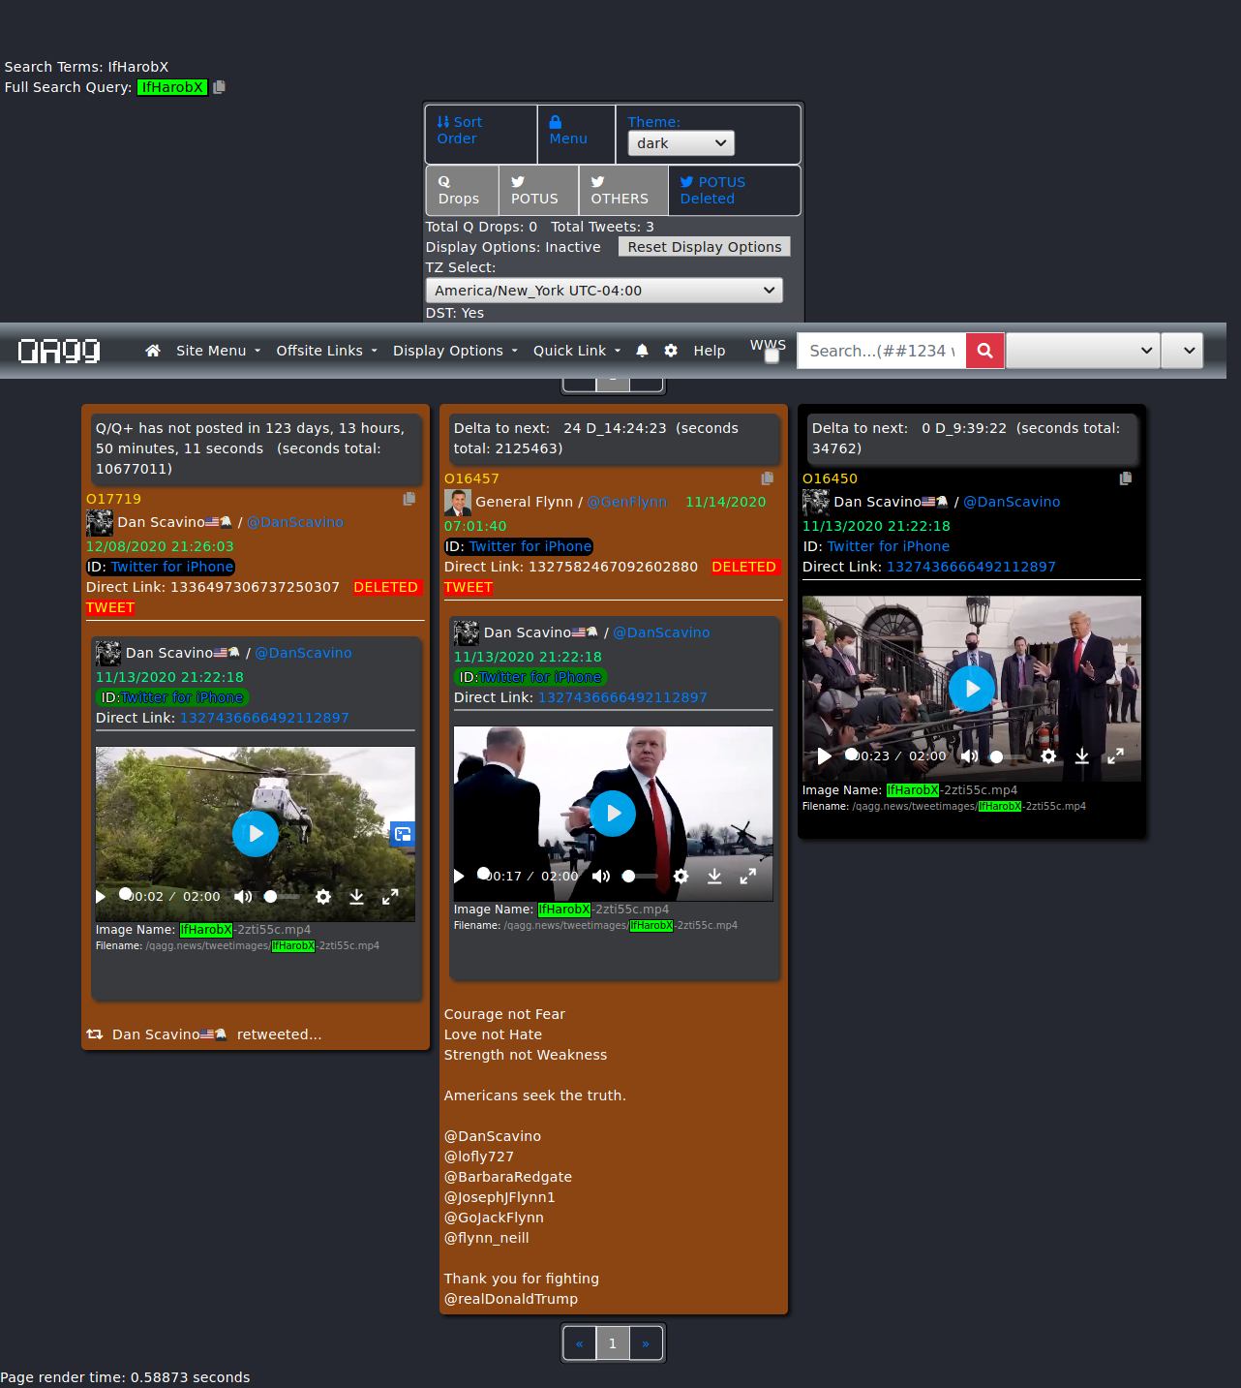
Task: Copy the full search query IfHarobX
Action: click(219, 87)
